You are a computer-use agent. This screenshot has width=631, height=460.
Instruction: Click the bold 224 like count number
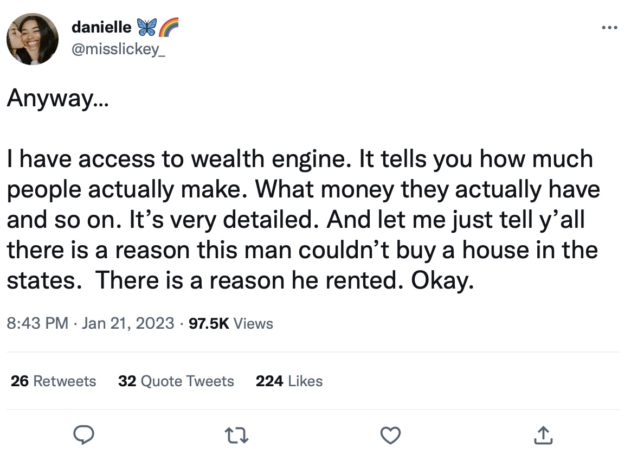coord(269,381)
